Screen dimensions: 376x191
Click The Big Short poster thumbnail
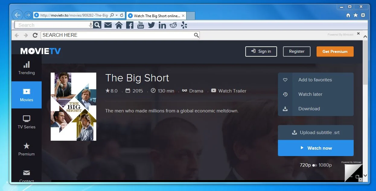73,107
